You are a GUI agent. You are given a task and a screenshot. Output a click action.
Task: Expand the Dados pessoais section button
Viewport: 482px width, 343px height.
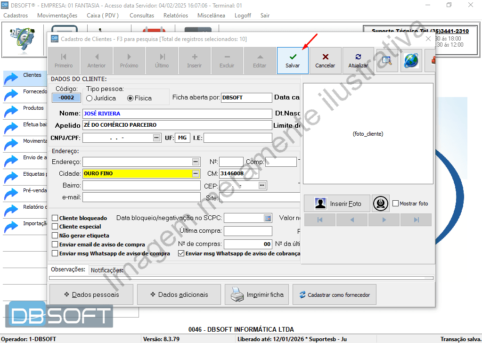pos(90,294)
